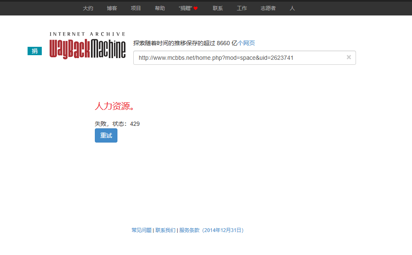Clear the URL field with the X icon
The height and width of the screenshot is (255, 412).
(348, 57)
